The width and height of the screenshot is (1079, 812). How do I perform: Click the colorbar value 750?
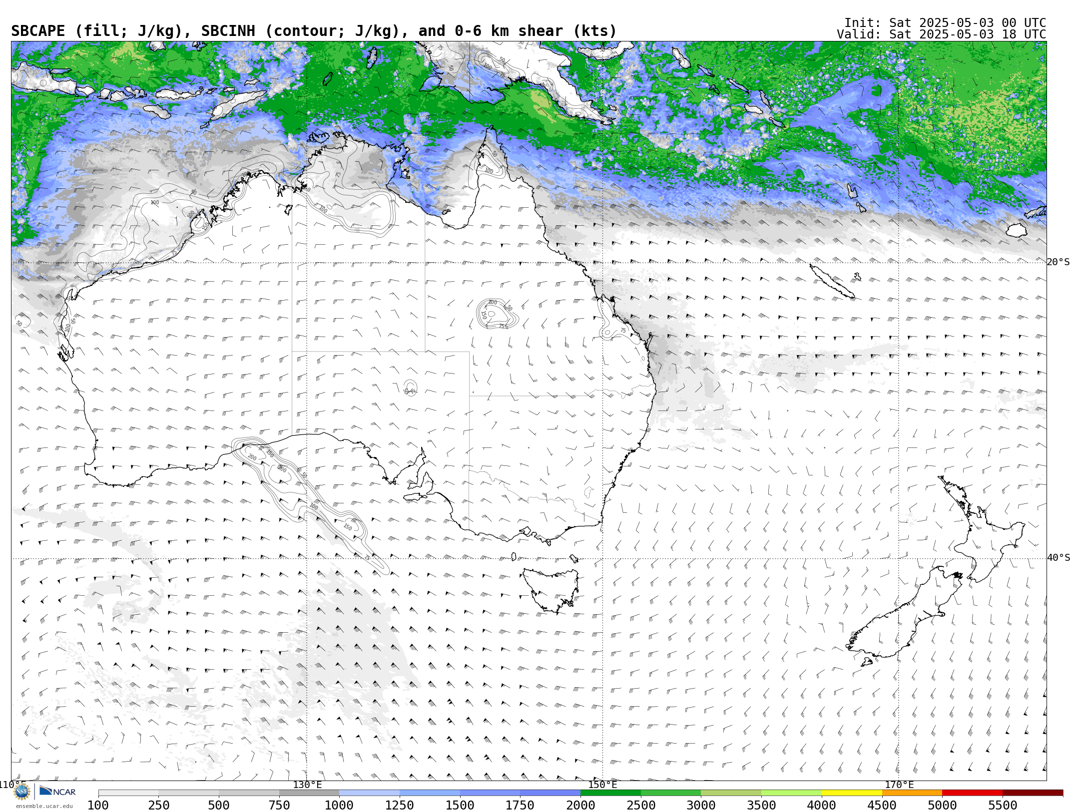(279, 805)
